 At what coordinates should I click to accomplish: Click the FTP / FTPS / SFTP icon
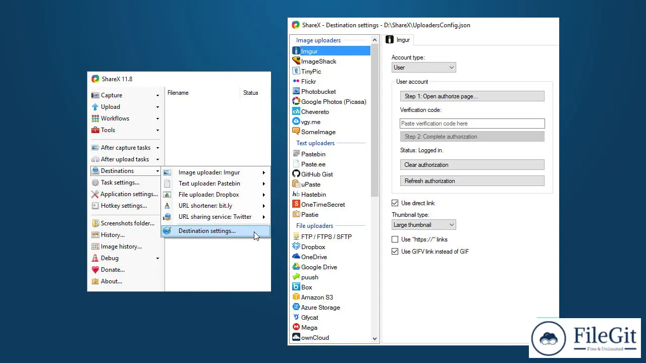point(296,236)
